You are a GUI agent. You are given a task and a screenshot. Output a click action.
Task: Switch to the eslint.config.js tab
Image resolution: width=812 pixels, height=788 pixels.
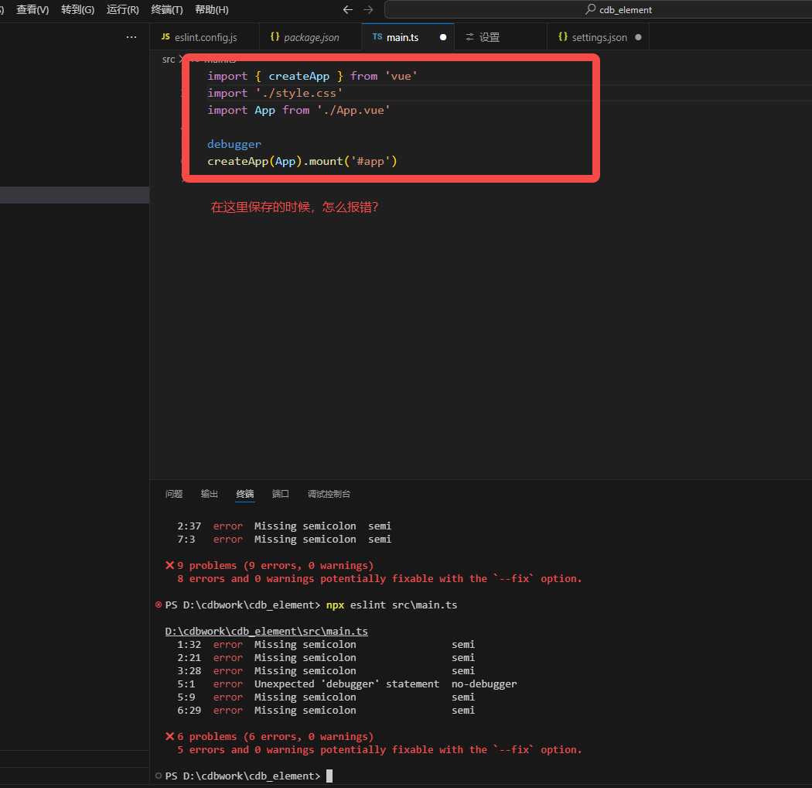click(x=205, y=37)
